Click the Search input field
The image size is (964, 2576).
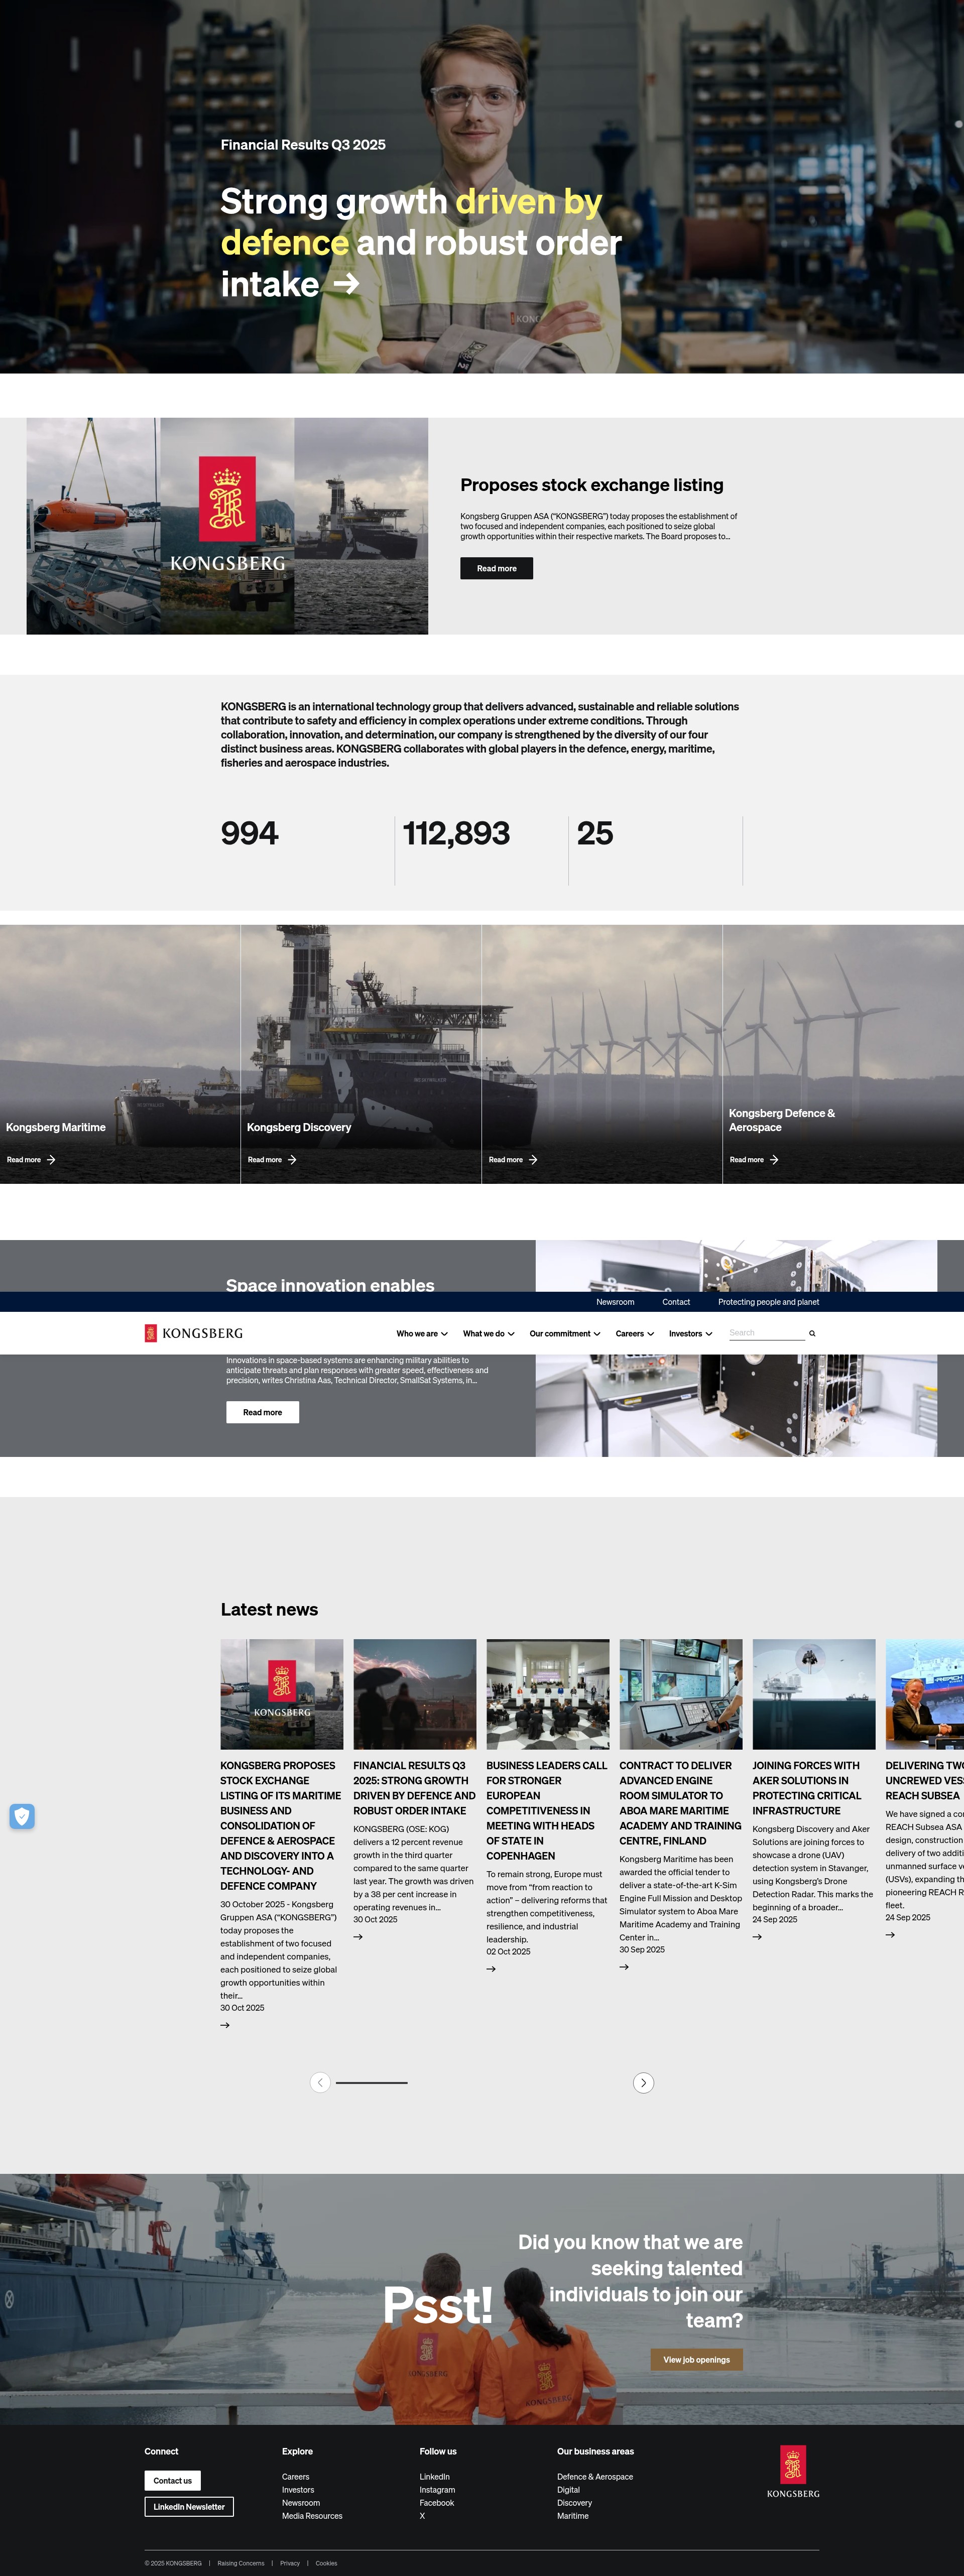tap(766, 1333)
